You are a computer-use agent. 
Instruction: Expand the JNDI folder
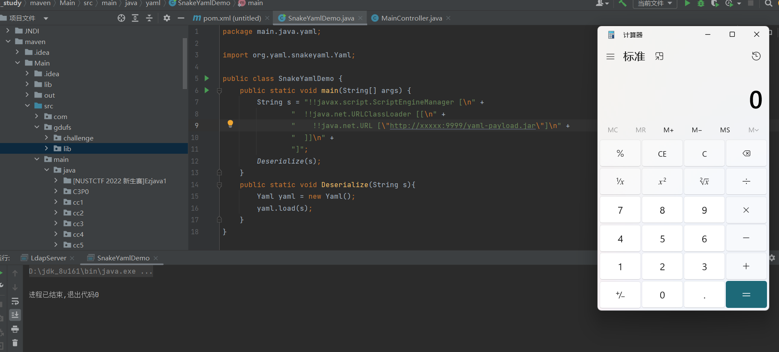pos(8,31)
